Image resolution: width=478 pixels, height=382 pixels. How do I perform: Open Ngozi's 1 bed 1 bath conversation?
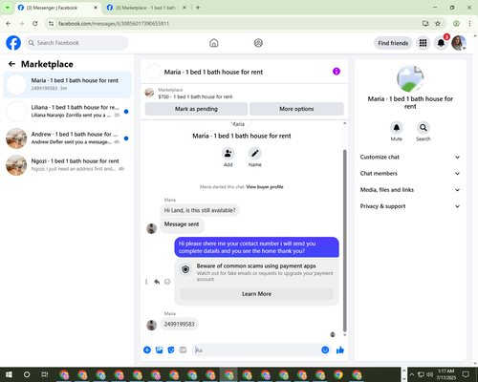click(x=67, y=165)
